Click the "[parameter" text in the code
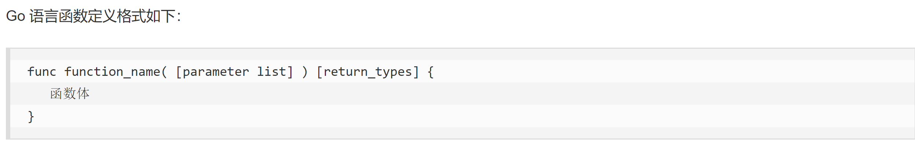 pos(212,72)
